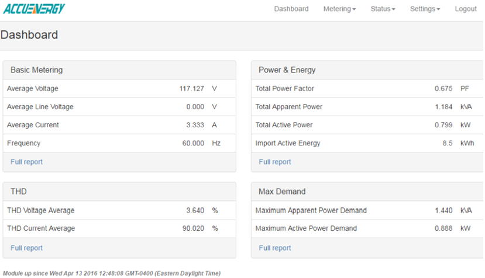485x278 pixels.
Task: Select the THD panel heading
Action: click(x=19, y=192)
